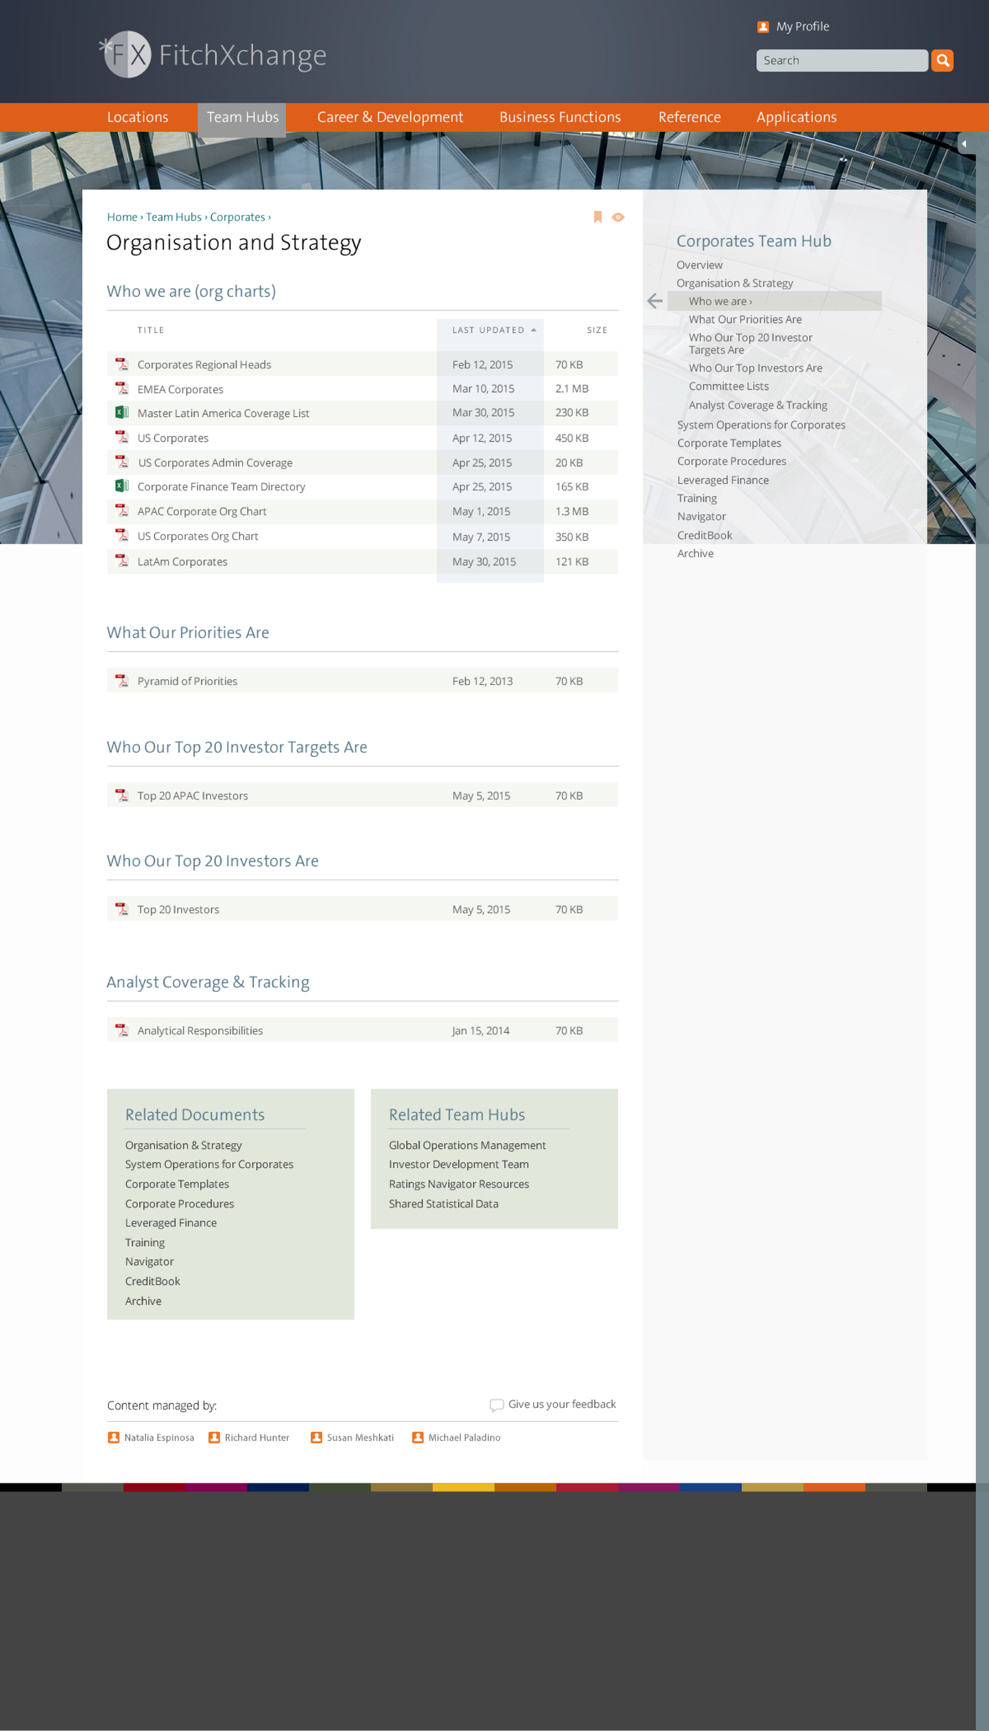Screen dimensions: 989x1731
Task: Click person icon next to Richard Hunter
Action: click(214, 1437)
